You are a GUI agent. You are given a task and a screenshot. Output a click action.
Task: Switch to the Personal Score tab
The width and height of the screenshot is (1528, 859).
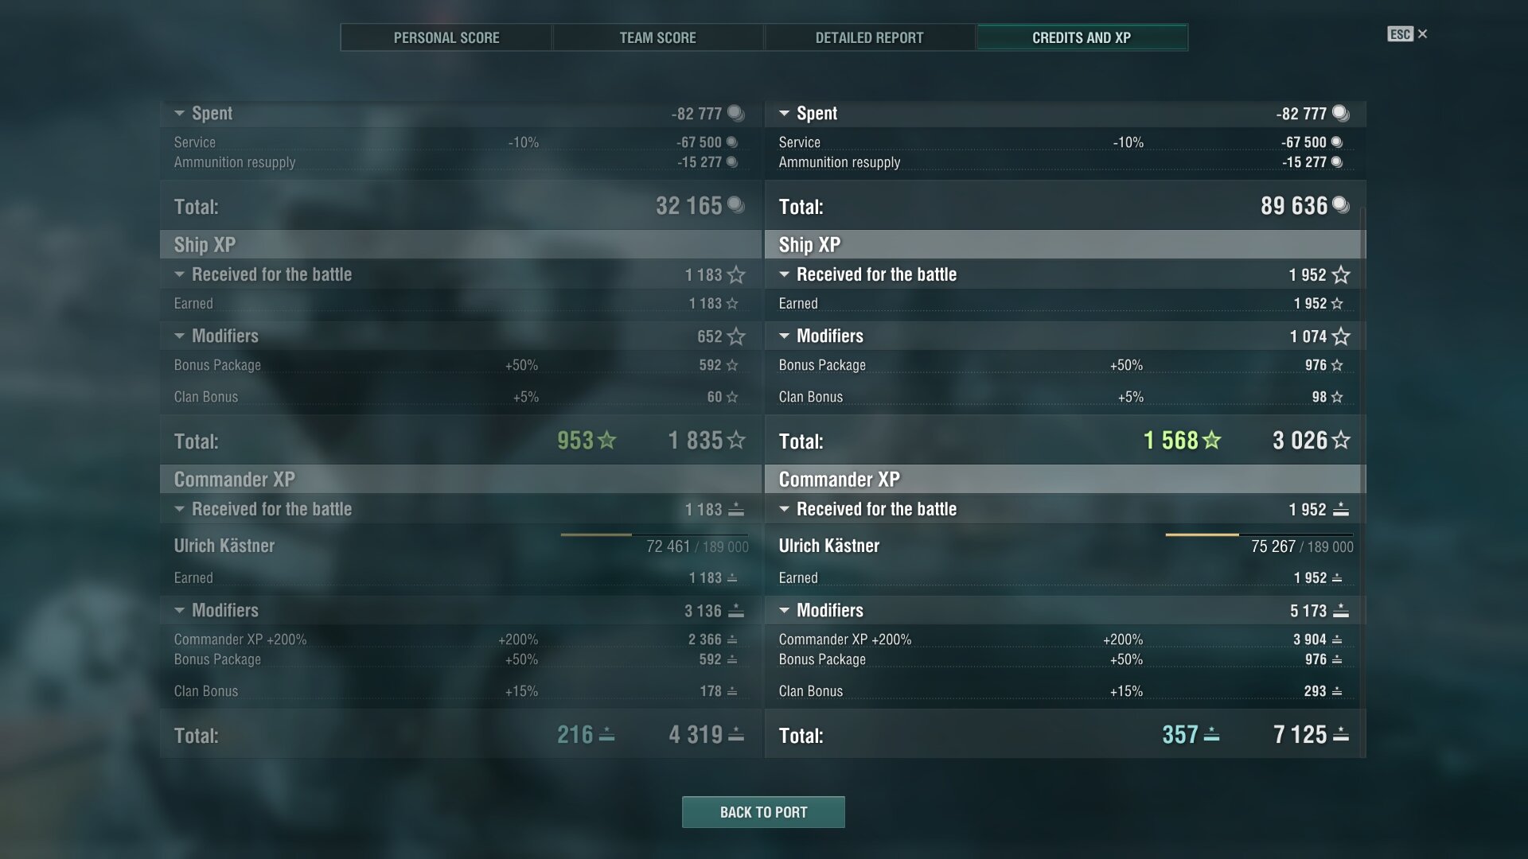(x=446, y=37)
